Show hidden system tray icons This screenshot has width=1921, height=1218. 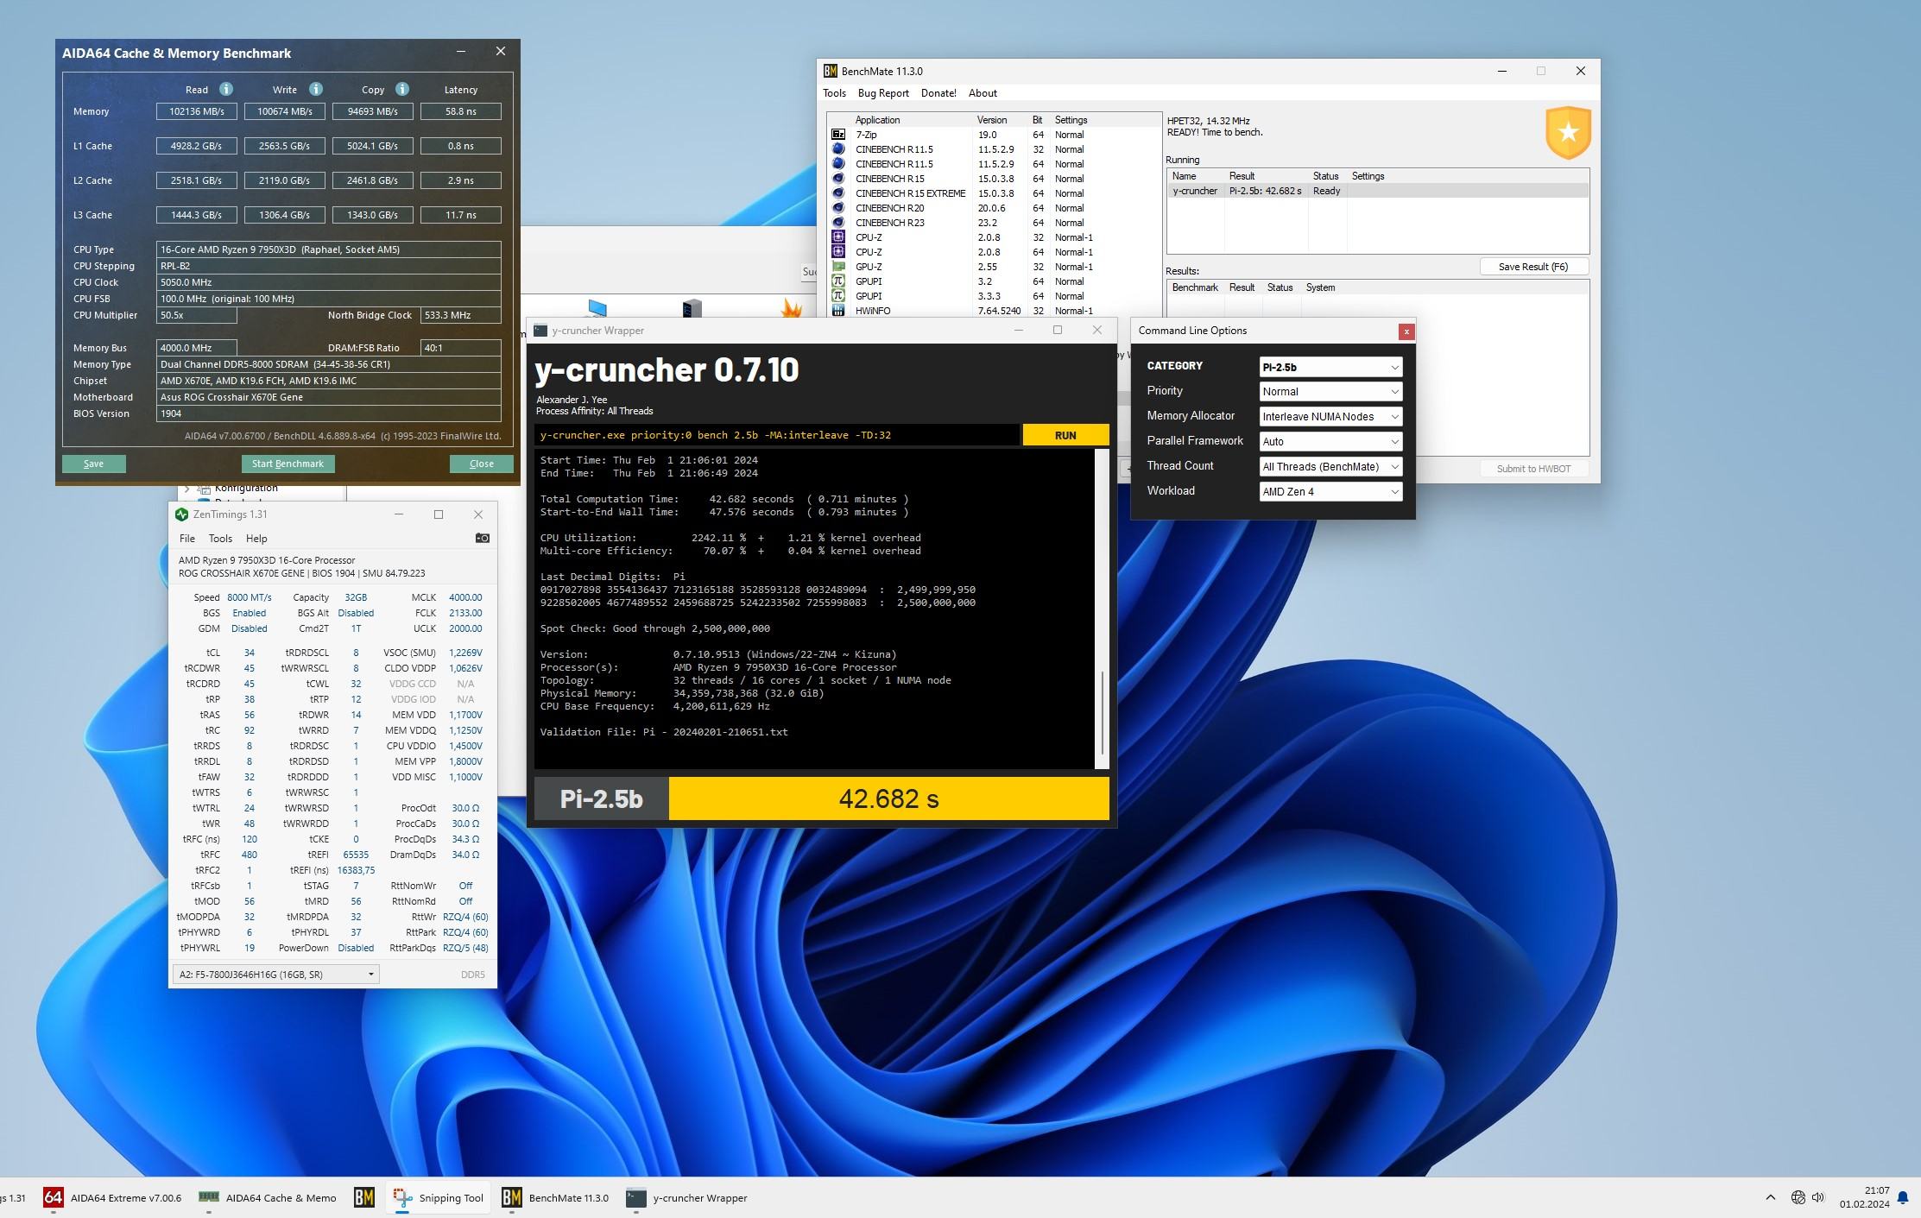point(1771,1197)
